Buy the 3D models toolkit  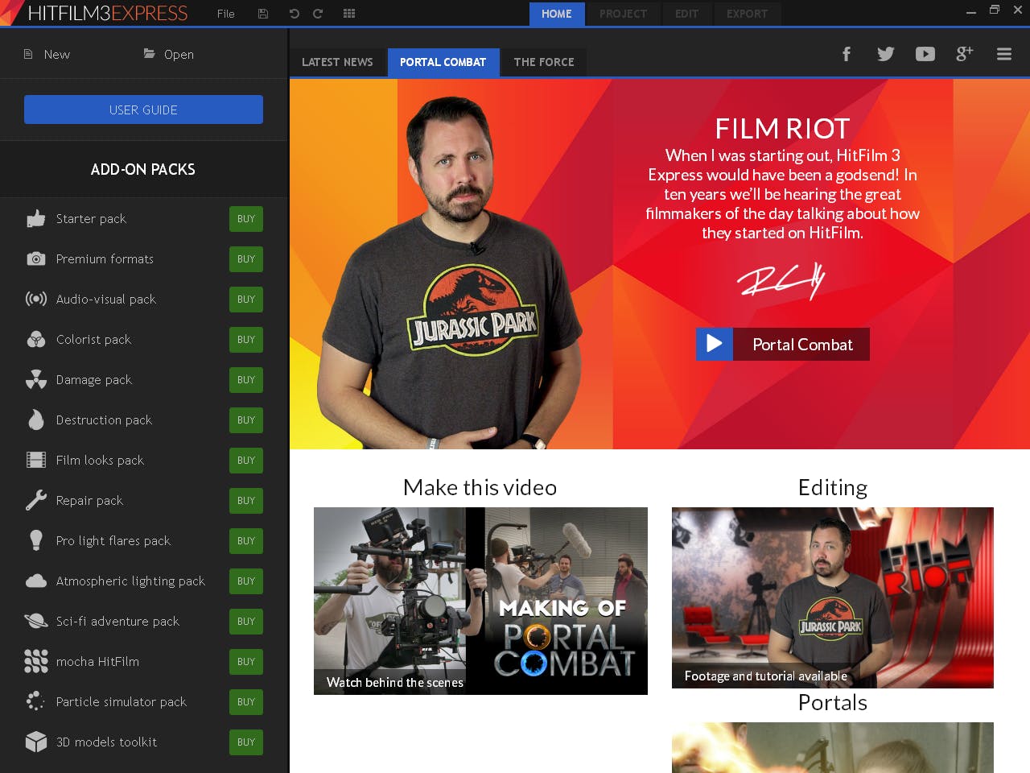(246, 742)
